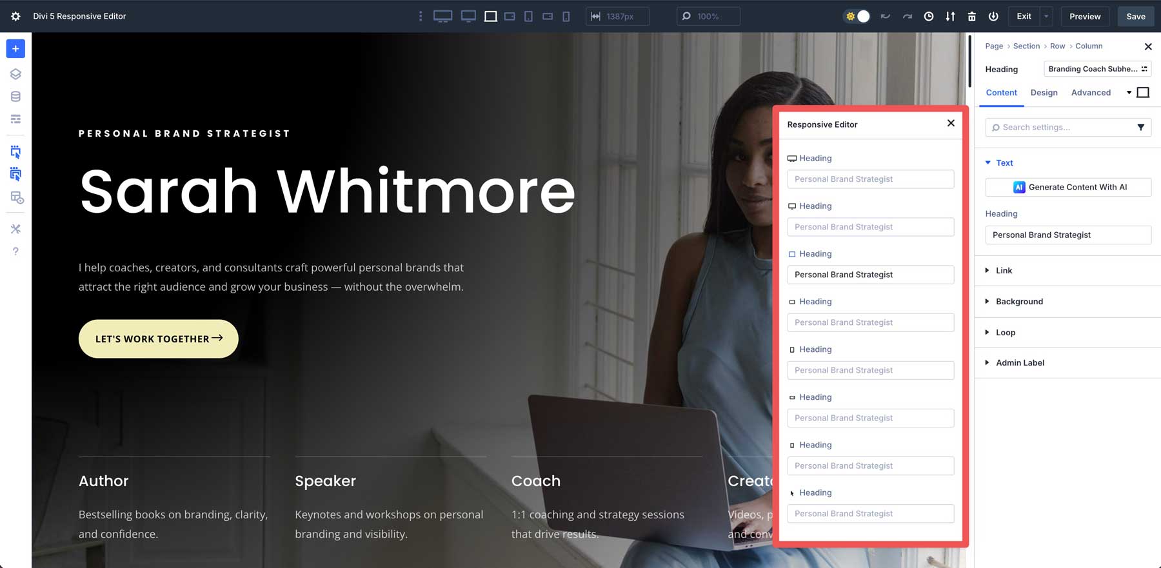Click the Save button
The width and height of the screenshot is (1161, 568).
click(x=1136, y=16)
